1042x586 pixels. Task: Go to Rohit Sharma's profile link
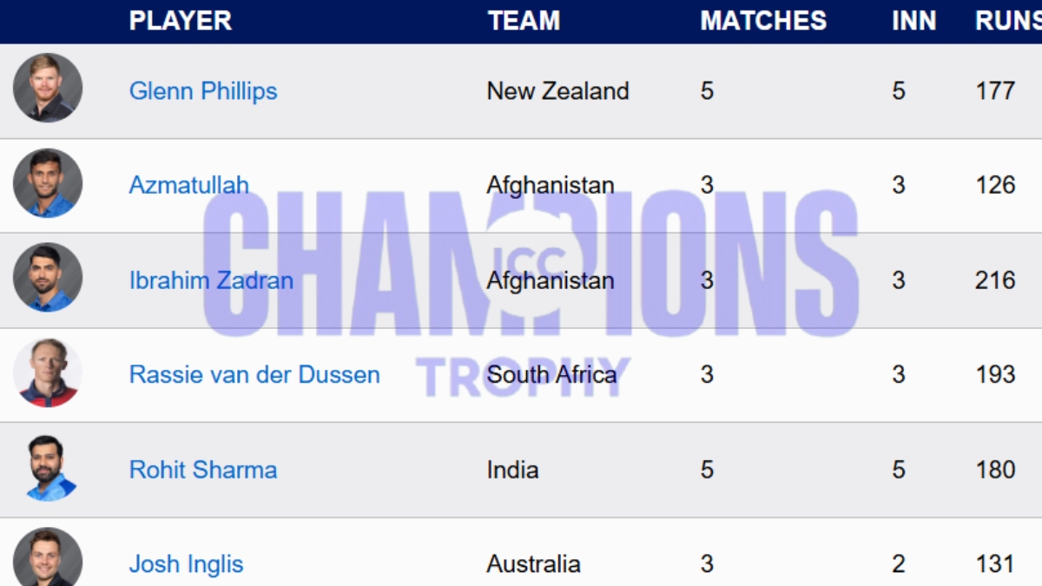point(203,470)
